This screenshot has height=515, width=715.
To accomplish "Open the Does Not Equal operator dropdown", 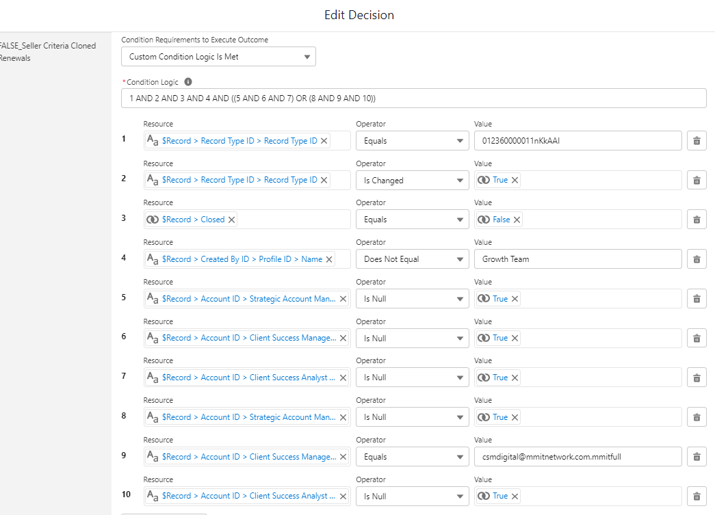I will [x=412, y=259].
